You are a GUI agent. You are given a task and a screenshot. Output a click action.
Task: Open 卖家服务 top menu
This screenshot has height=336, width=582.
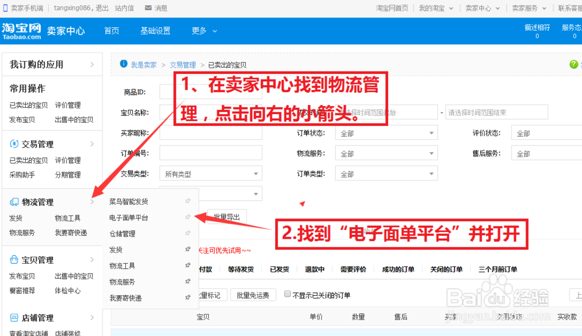[x=529, y=8]
